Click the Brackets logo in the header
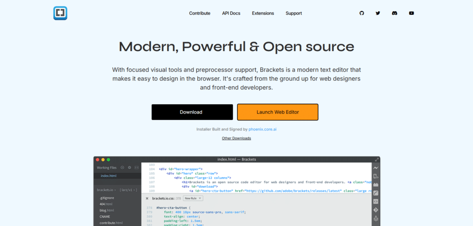The width and height of the screenshot is (473, 226). point(61,13)
